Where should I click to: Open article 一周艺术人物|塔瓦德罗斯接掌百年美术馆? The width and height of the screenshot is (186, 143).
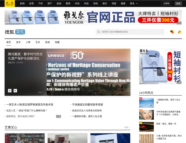[30, 105]
